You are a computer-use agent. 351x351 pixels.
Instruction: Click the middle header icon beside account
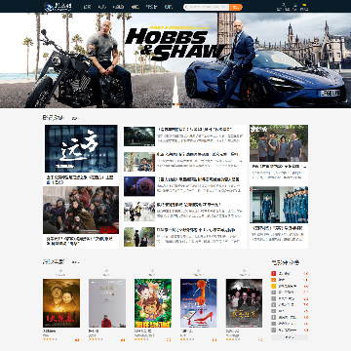tap(294, 7)
